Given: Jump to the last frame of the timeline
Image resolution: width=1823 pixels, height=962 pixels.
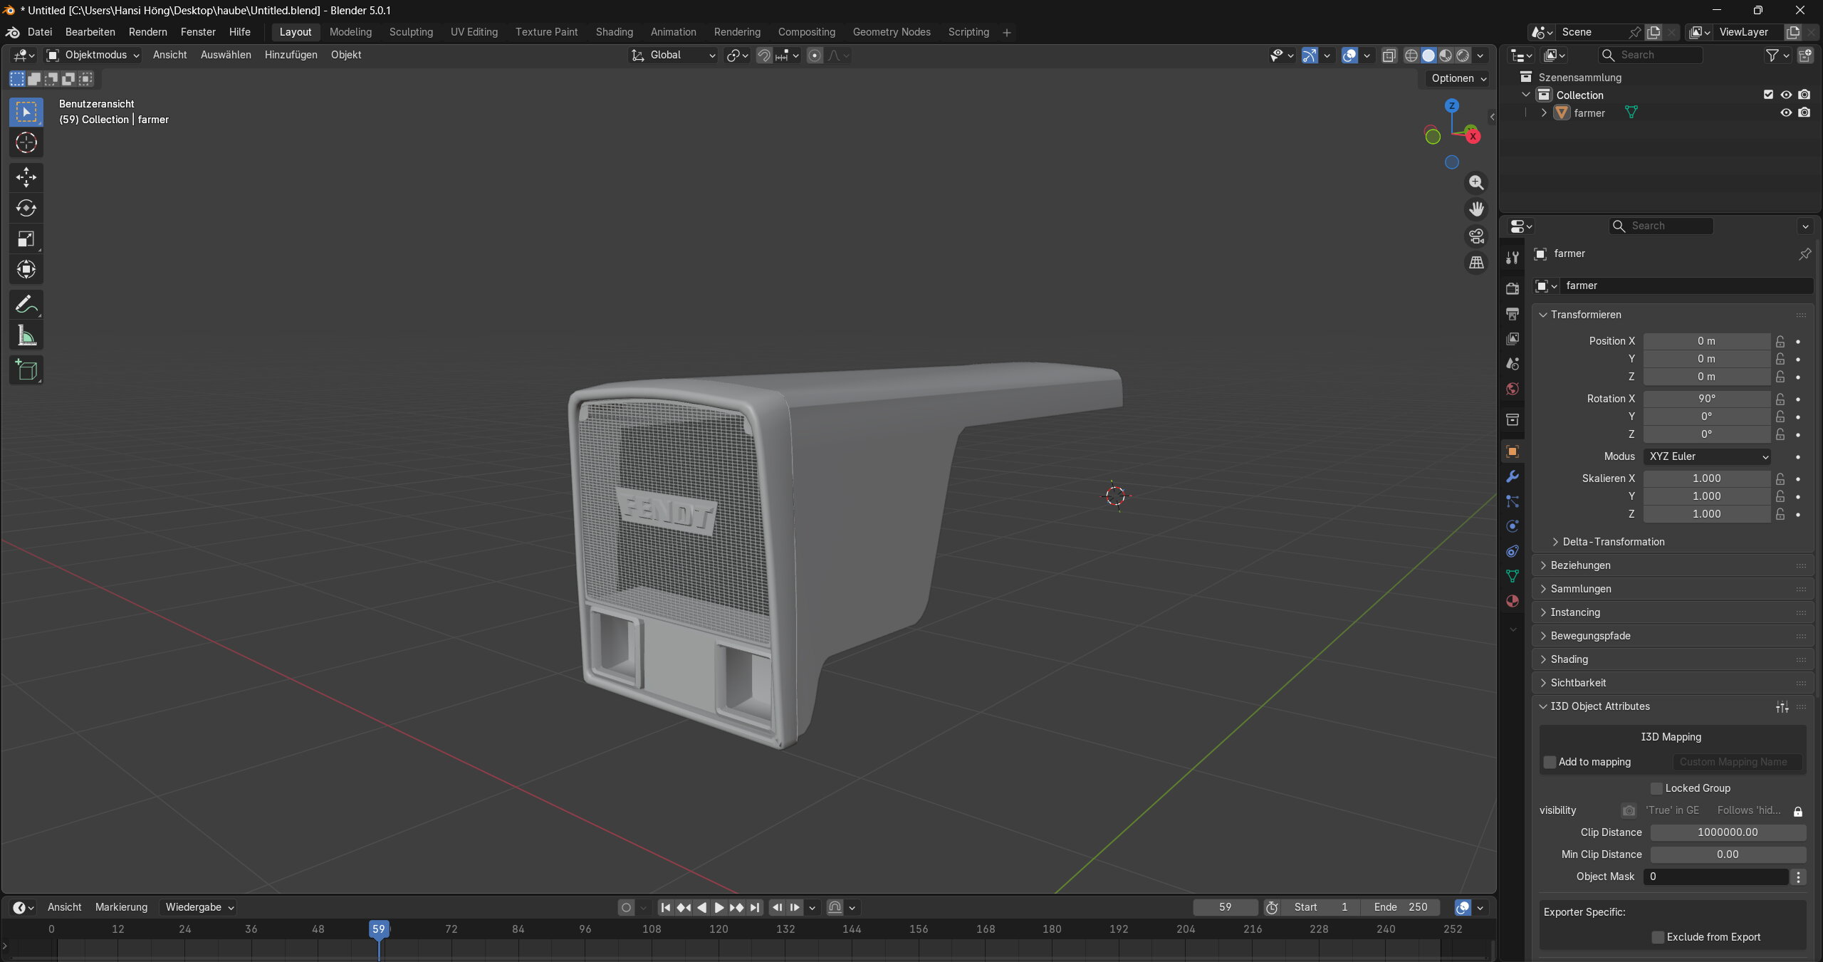Looking at the screenshot, I should 755,907.
